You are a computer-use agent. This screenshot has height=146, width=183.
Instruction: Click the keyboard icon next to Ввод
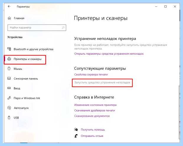[9, 88]
